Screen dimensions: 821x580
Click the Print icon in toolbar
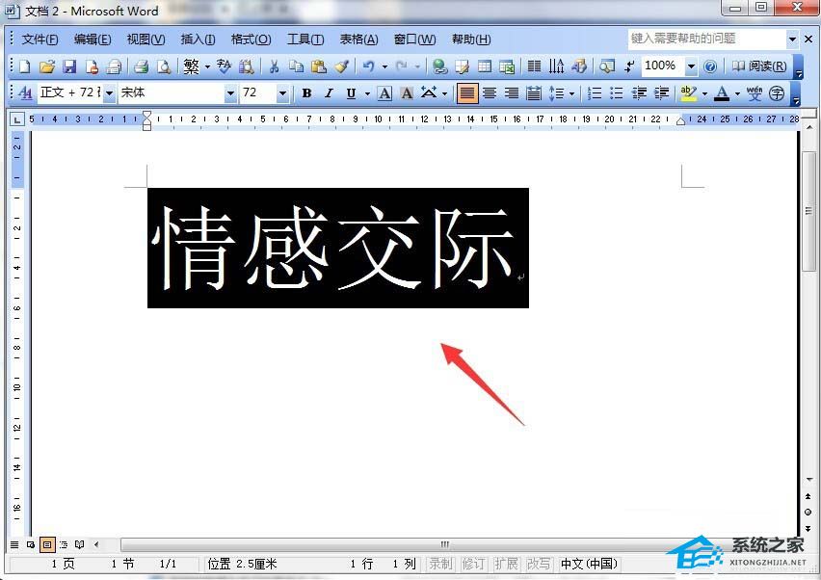point(141,66)
